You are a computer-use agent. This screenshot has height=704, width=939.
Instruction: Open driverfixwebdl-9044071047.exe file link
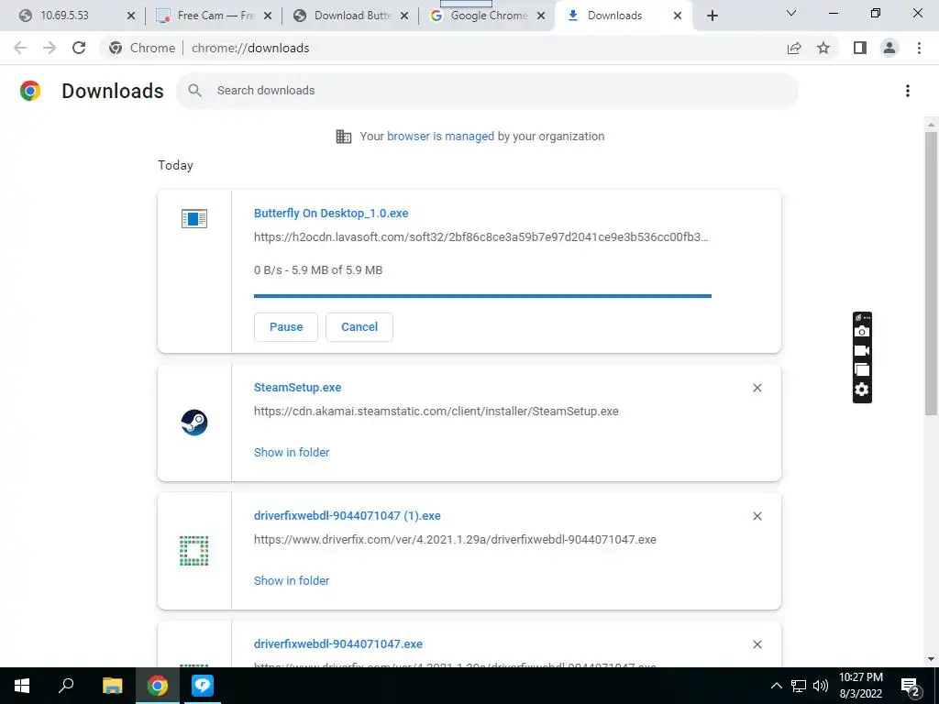click(x=338, y=644)
